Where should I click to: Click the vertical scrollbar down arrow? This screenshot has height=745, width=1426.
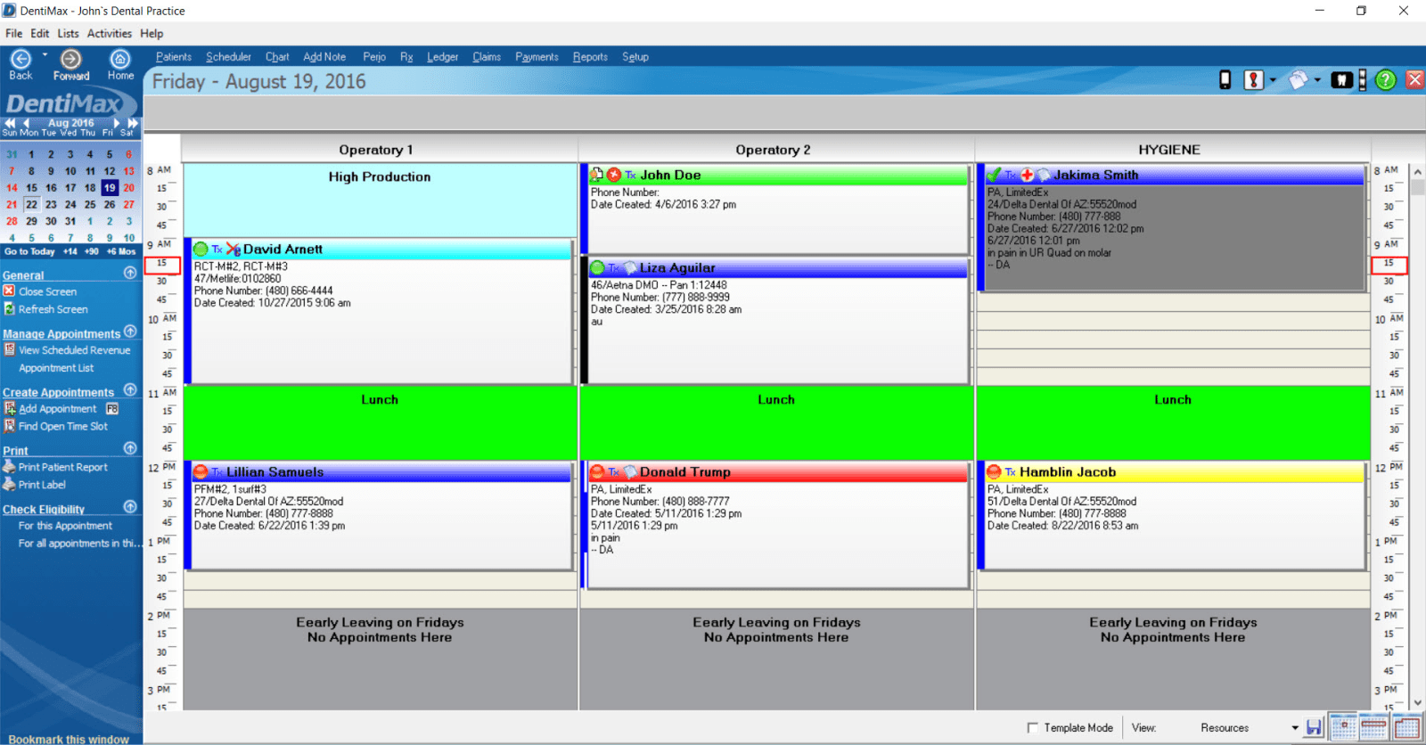click(1417, 703)
